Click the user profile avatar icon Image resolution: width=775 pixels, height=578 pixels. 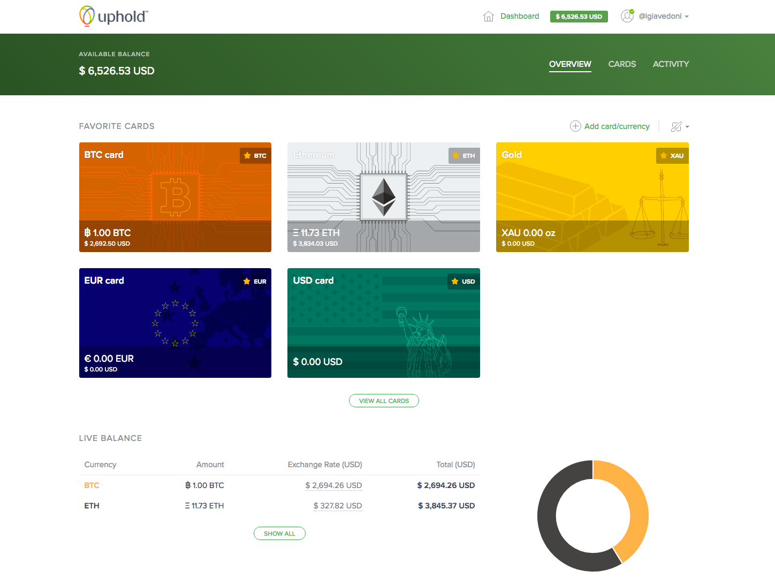(627, 16)
